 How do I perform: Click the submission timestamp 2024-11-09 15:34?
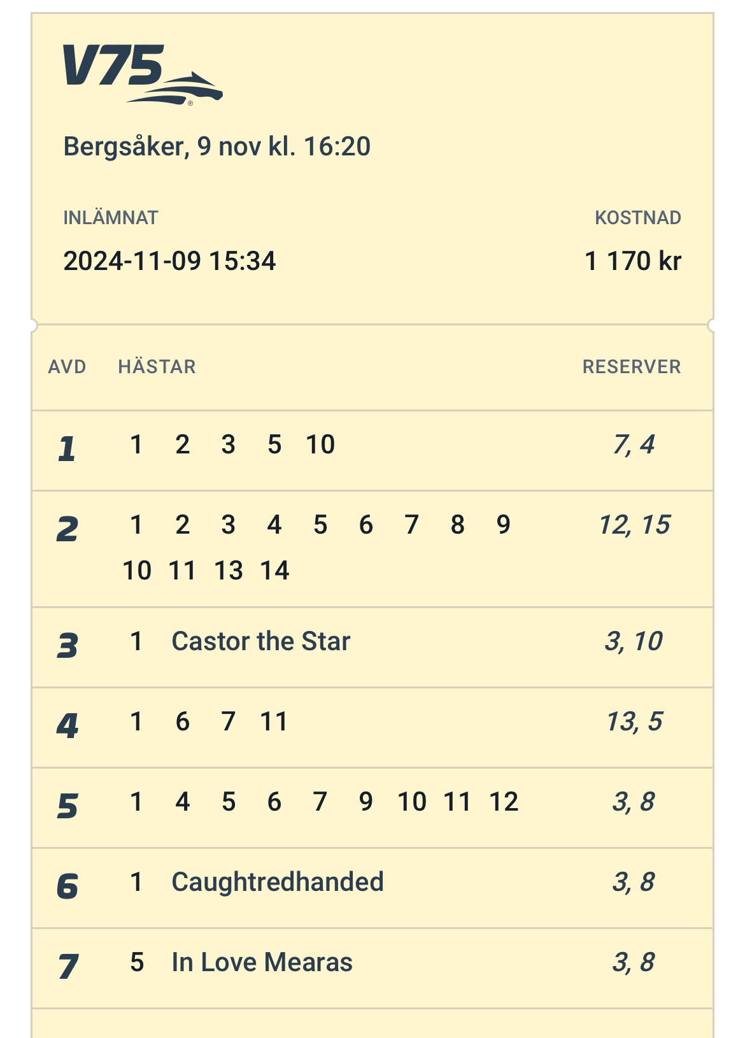click(x=169, y=261)
